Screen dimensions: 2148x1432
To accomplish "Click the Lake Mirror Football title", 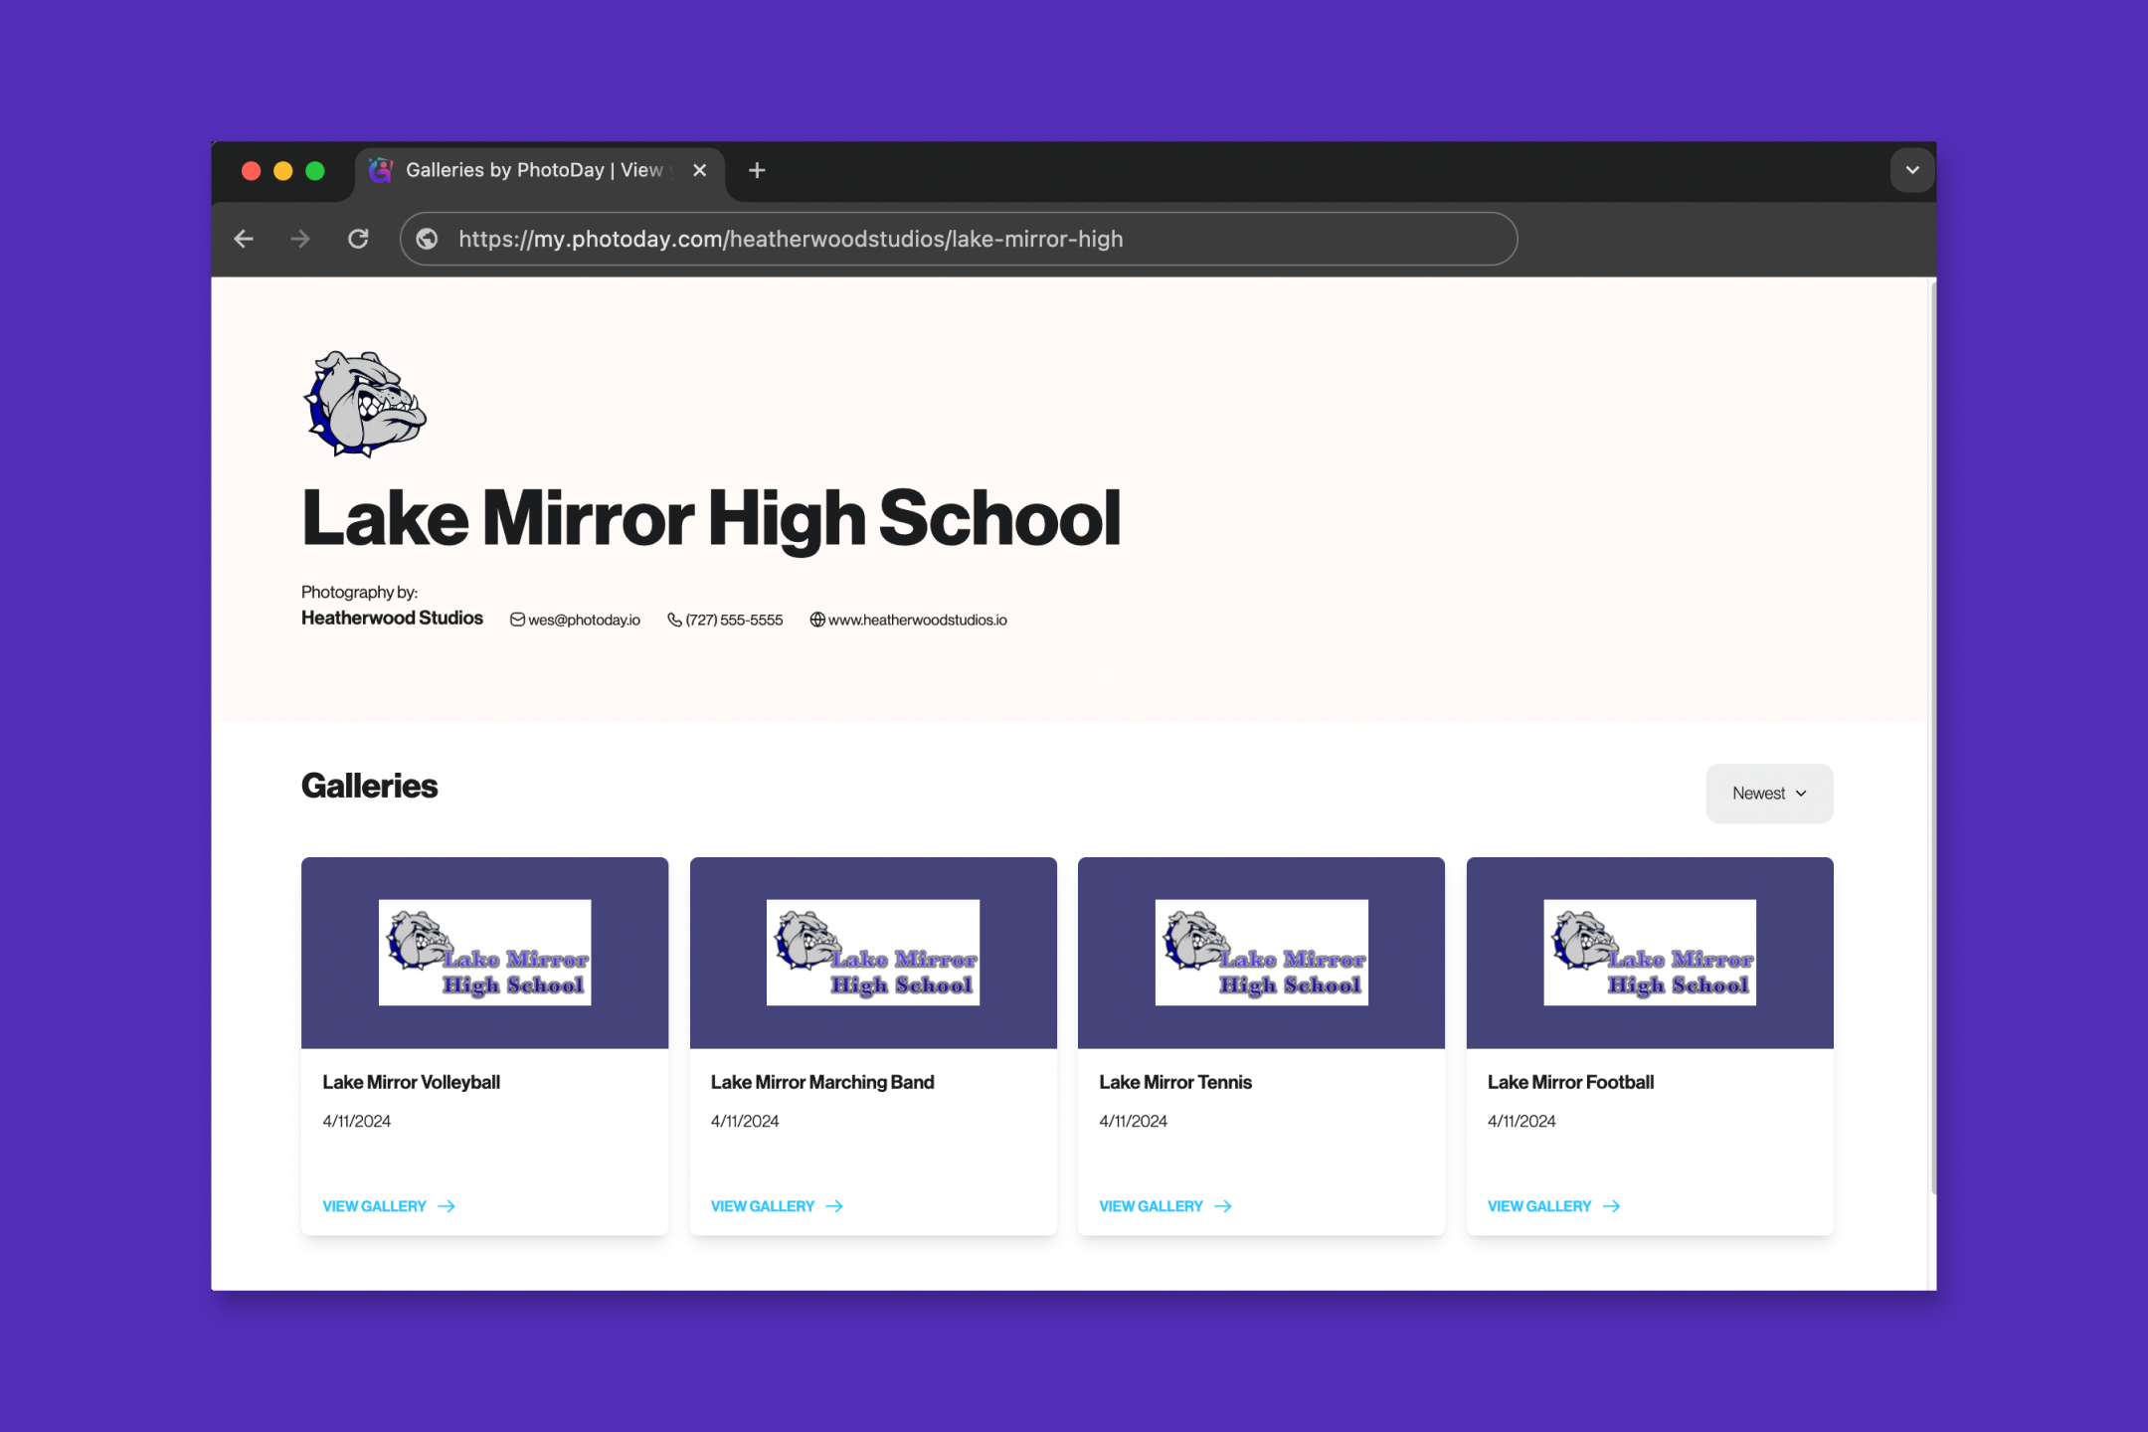I will click(1570, 1082).
